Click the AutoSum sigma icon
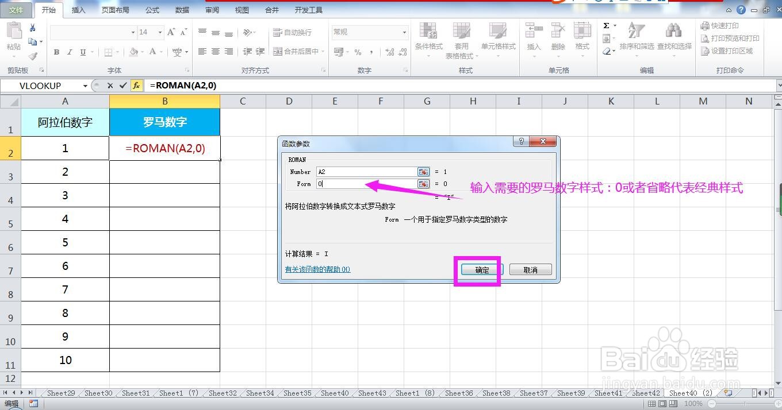This screenshot has width=782, height=410. click(x=606, y=26)
